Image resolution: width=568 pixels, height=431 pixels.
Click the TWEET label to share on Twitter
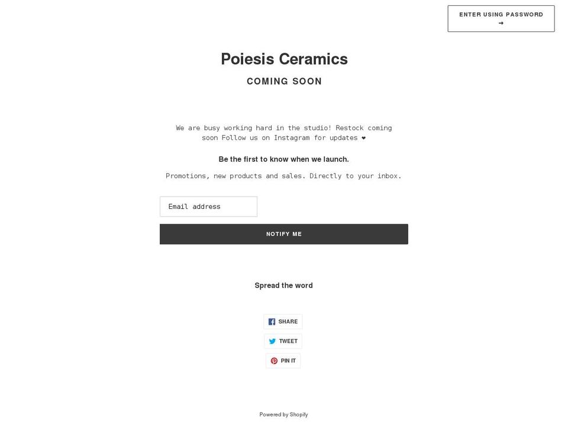(288, 341)
